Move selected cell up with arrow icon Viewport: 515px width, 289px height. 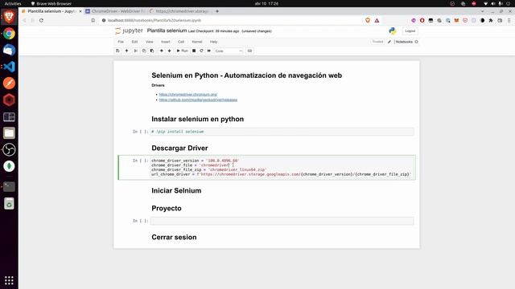[161, 51]
